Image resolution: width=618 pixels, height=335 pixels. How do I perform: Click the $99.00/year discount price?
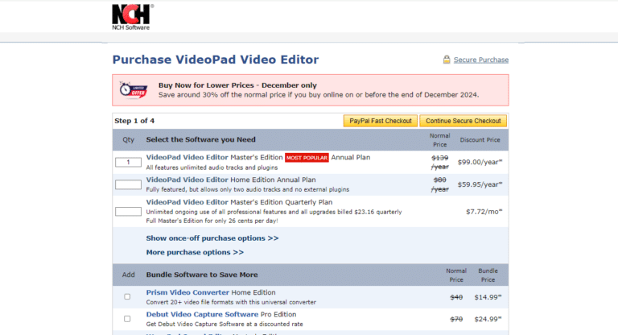tap(480, 162)
